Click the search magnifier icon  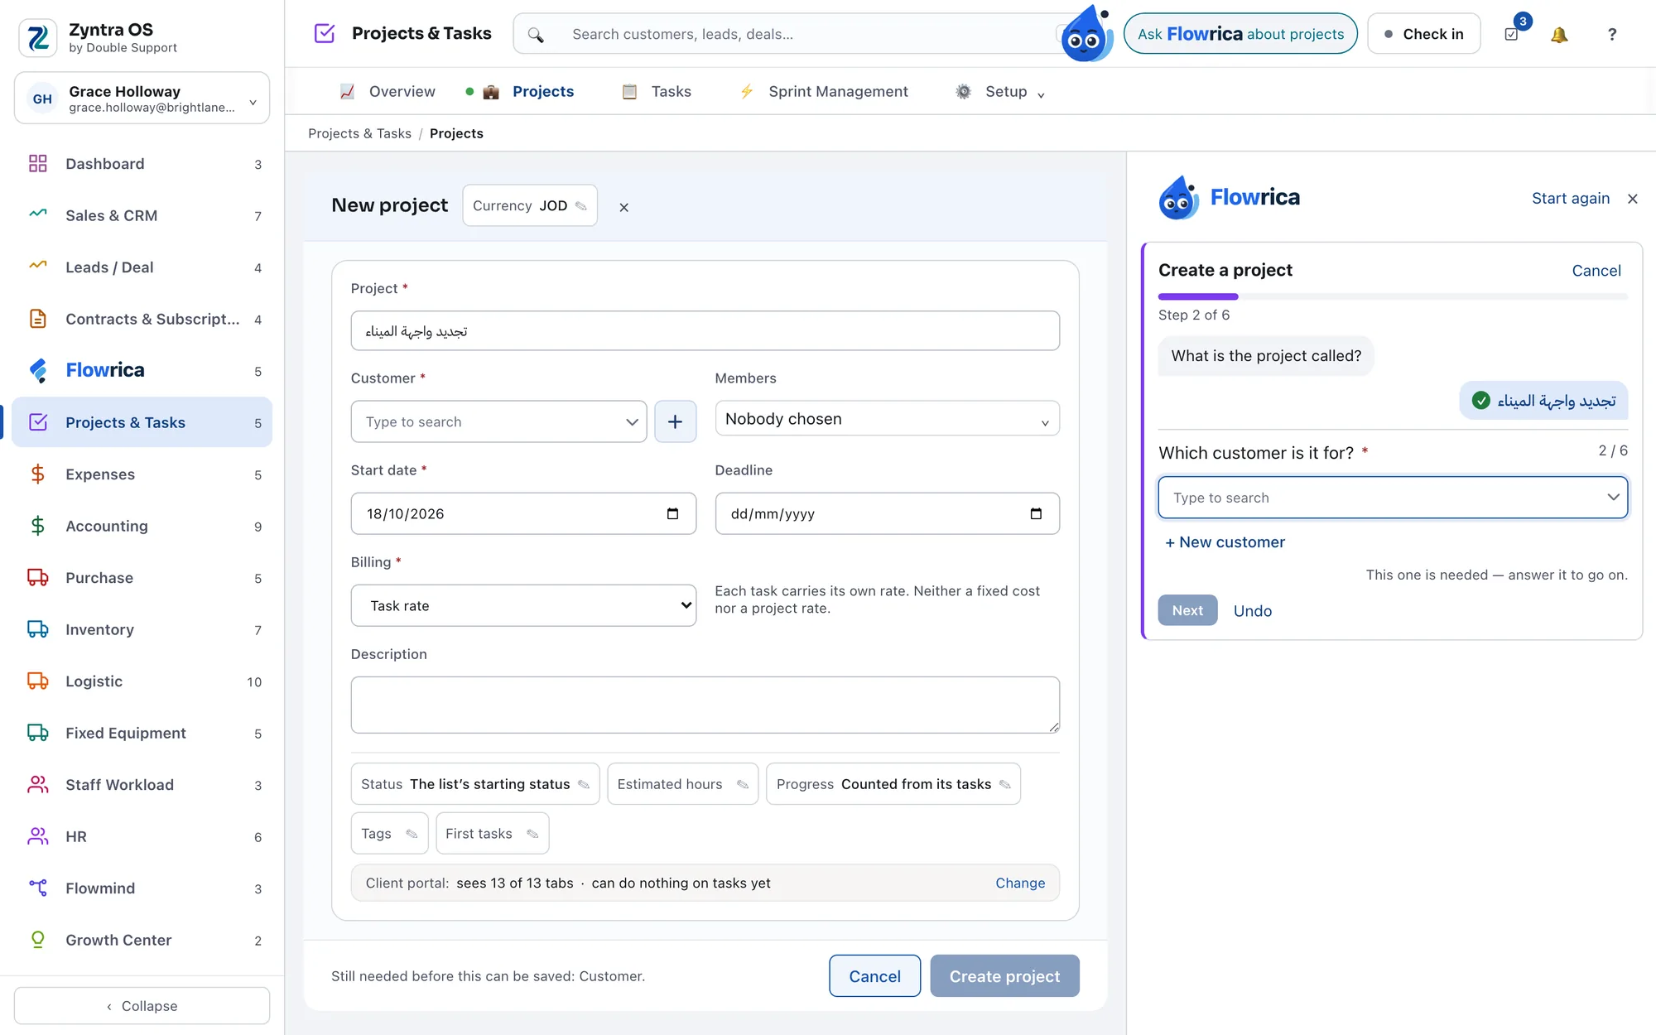point(536,35)
